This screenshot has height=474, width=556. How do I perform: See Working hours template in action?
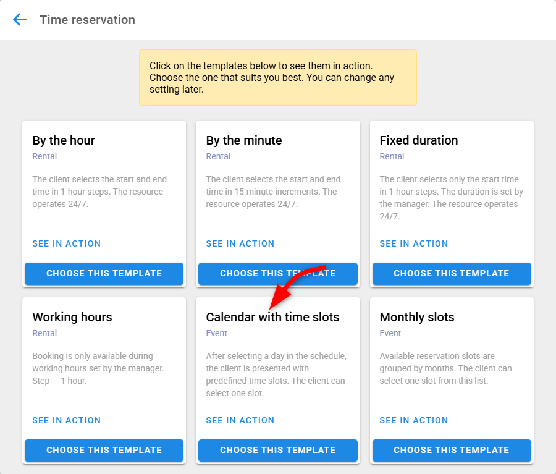pyautogui.click(x=66, y=420)
